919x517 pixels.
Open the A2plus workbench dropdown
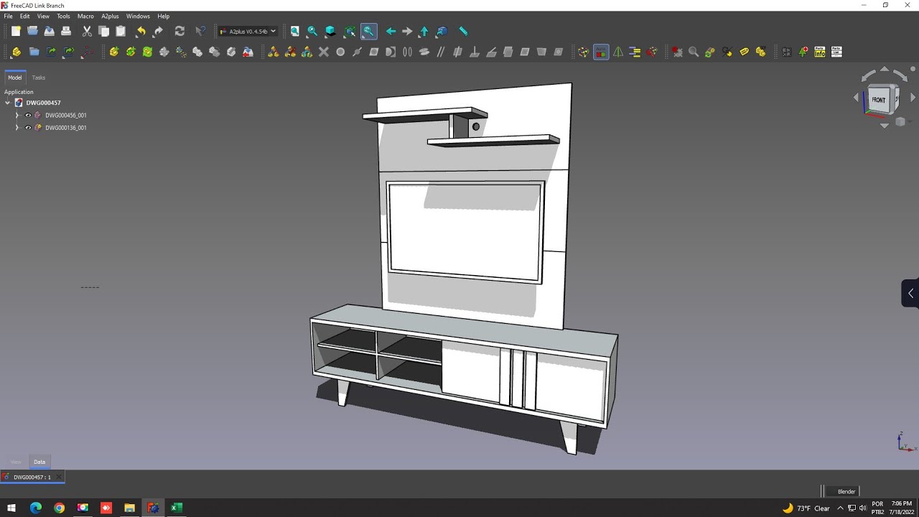click(248, 31)
